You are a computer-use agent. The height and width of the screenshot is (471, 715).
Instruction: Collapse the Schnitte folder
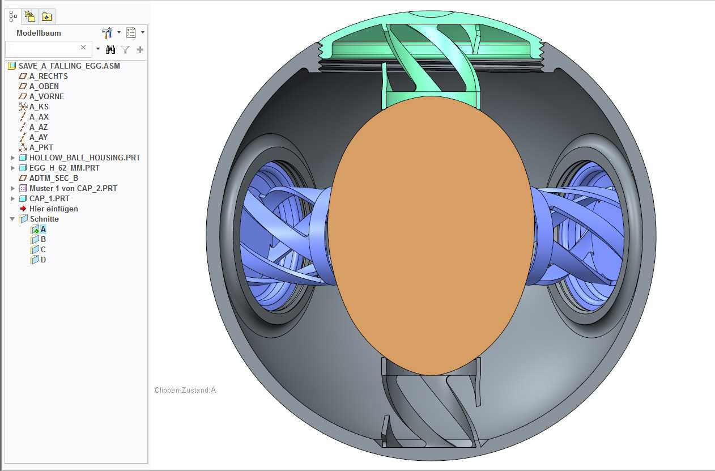click(12, 219)
